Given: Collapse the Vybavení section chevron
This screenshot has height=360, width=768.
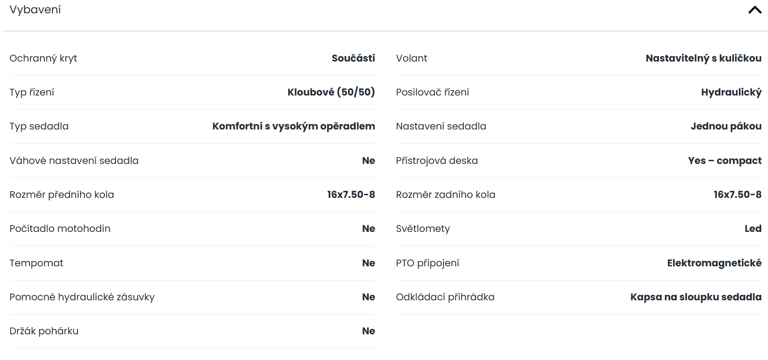Looking at the screenshot, I should tap(755, 10).
